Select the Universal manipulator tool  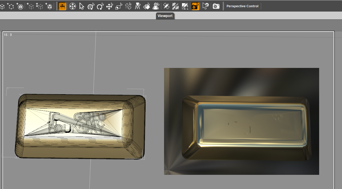pos(73,6)
